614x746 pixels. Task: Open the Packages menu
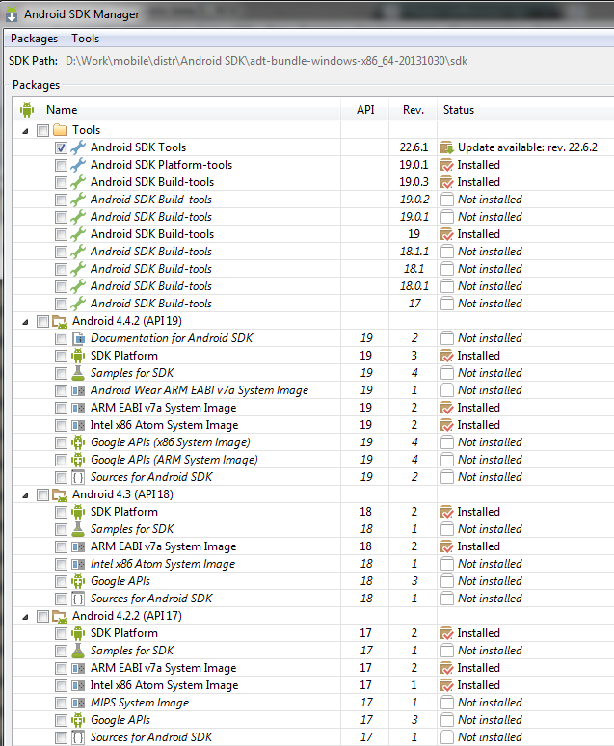[x=35, y=39]
